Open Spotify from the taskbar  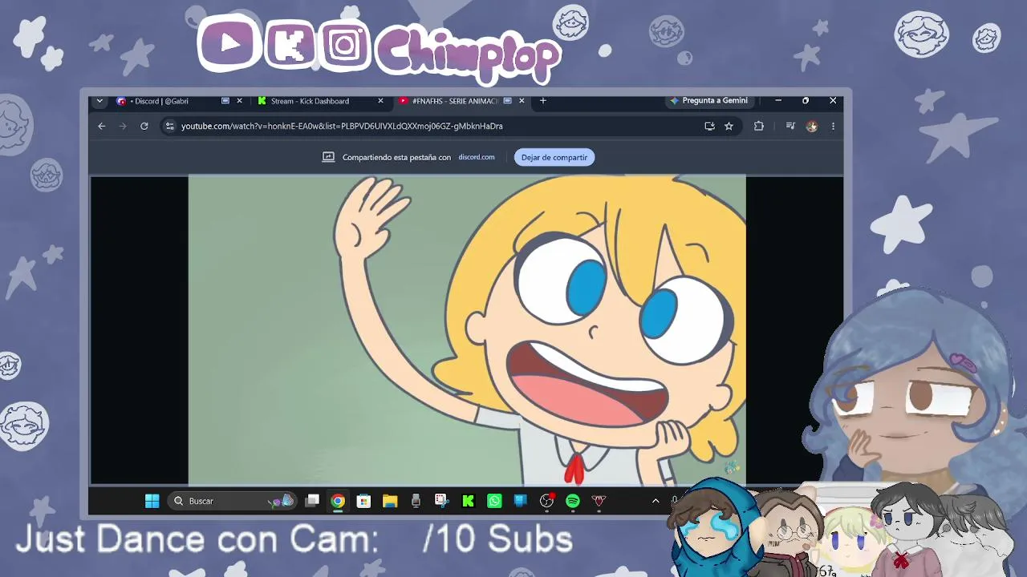click(x=573, y=501)
